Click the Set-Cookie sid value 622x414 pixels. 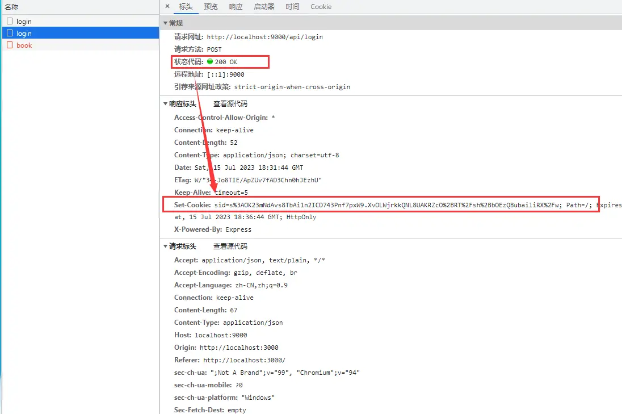388,205
